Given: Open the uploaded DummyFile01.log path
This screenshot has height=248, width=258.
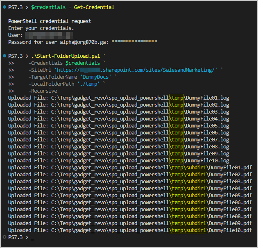Looking at the screenshot, I should pos(140,98).
